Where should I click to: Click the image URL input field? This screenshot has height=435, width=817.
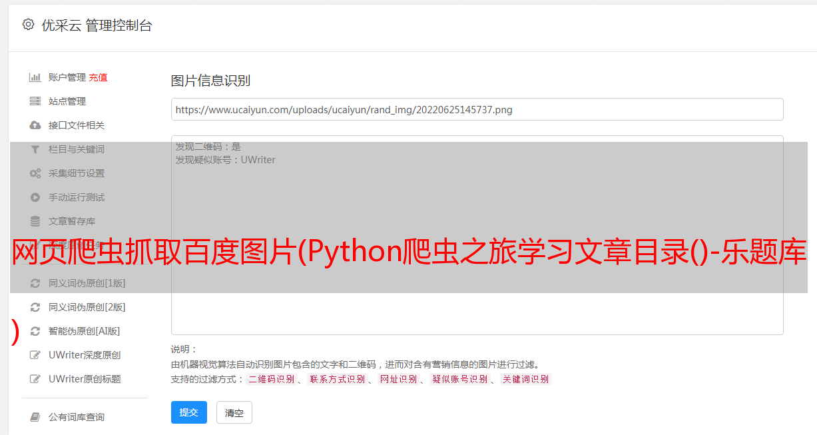tap(477, 109)
